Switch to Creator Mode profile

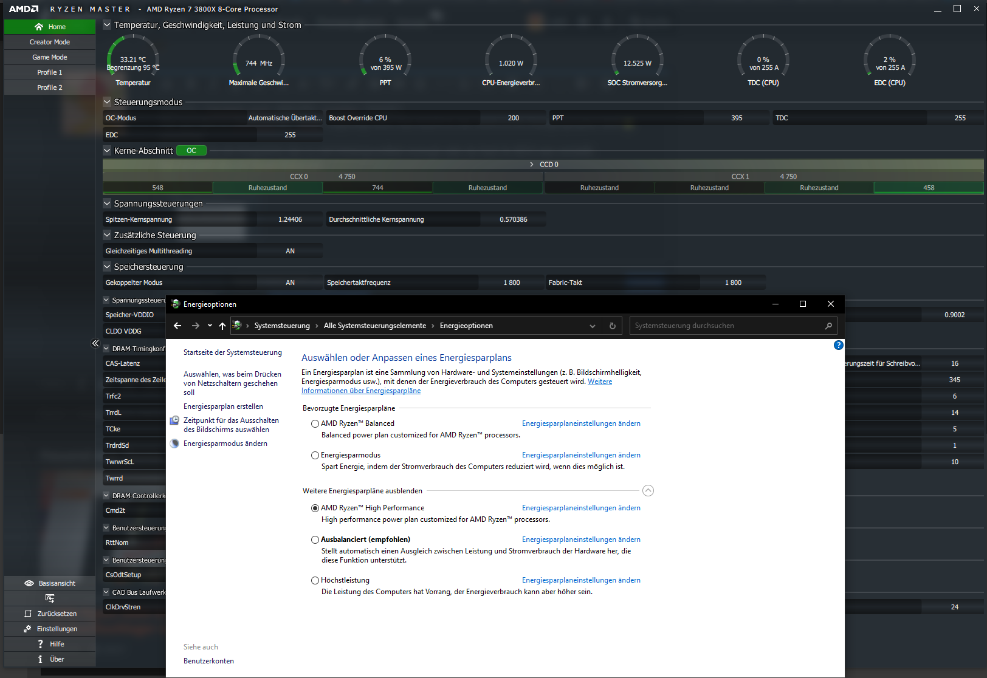[50, 42]
